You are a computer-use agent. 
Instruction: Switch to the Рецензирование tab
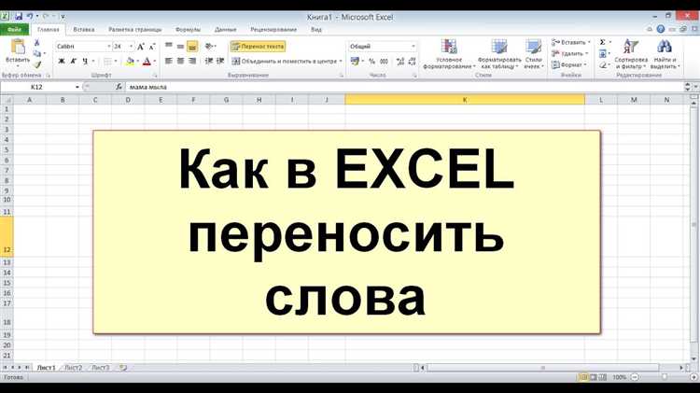pos(273,30)
